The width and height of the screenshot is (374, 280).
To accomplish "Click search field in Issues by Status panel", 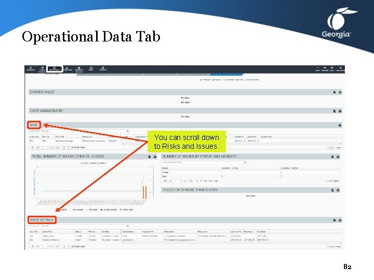I will (x=204, y=162).
